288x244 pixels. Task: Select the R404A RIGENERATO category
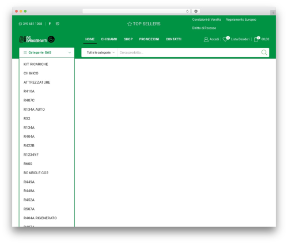point(40,218)
